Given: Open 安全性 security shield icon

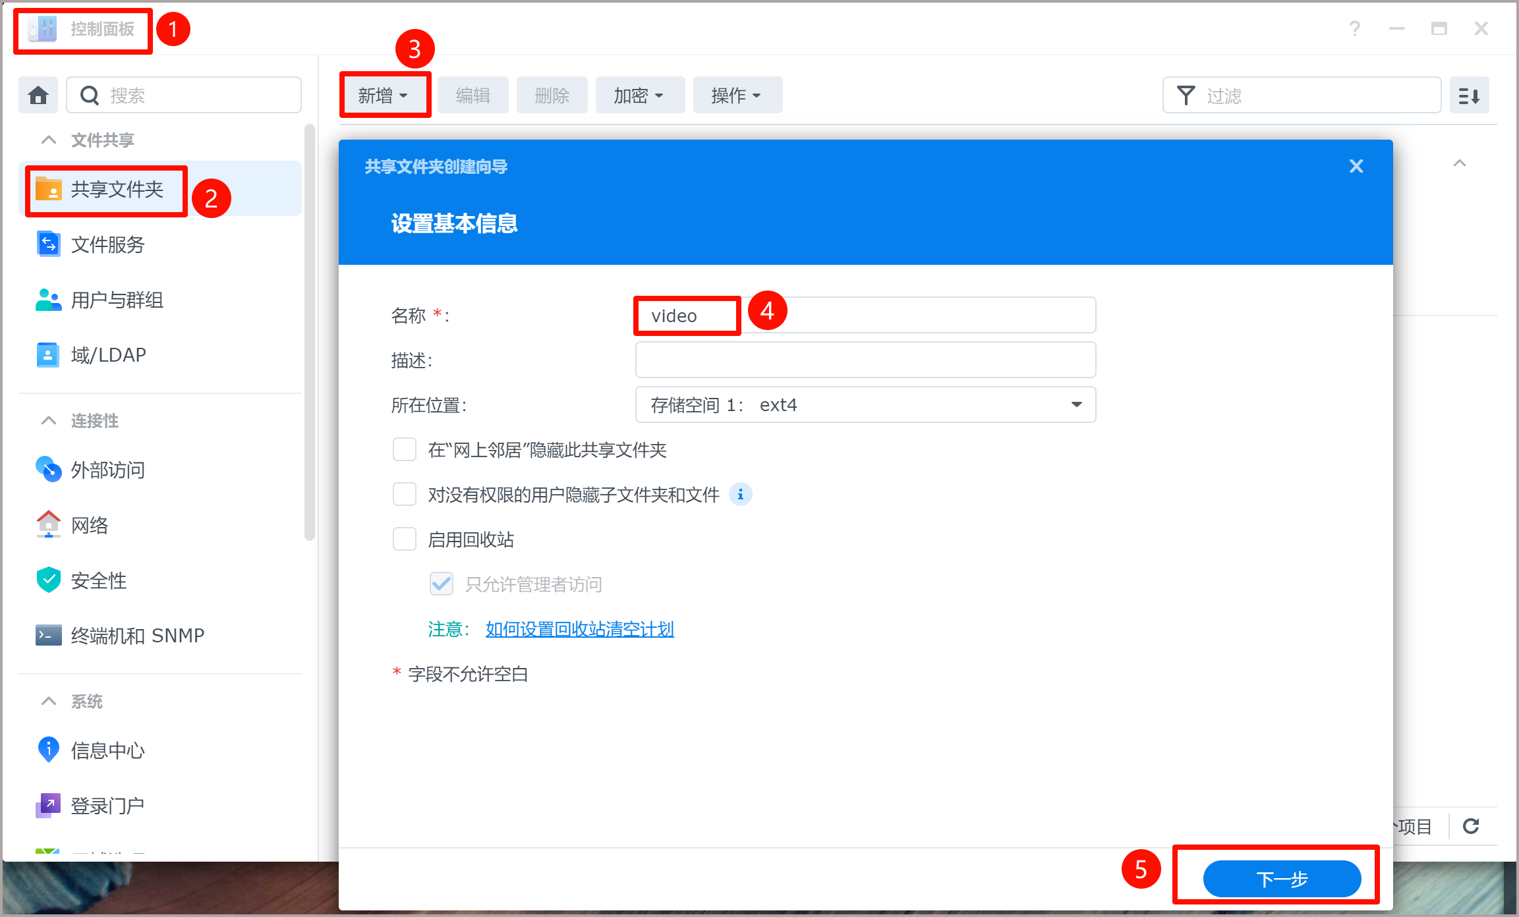Looking at the screenshot, I should (48, 580).
